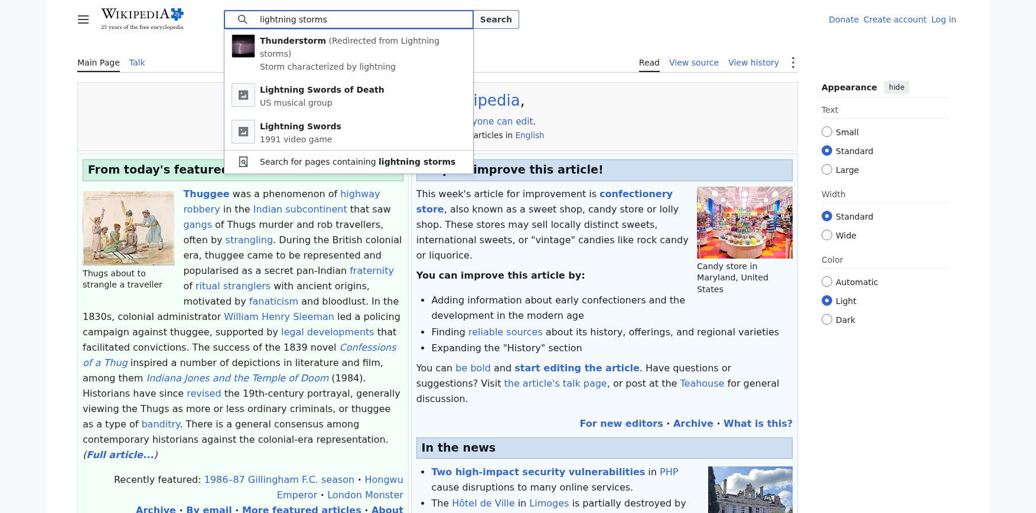This screenshot has height=513, width=1036.
Task: Open the View history tab
Action: [754, 63]
